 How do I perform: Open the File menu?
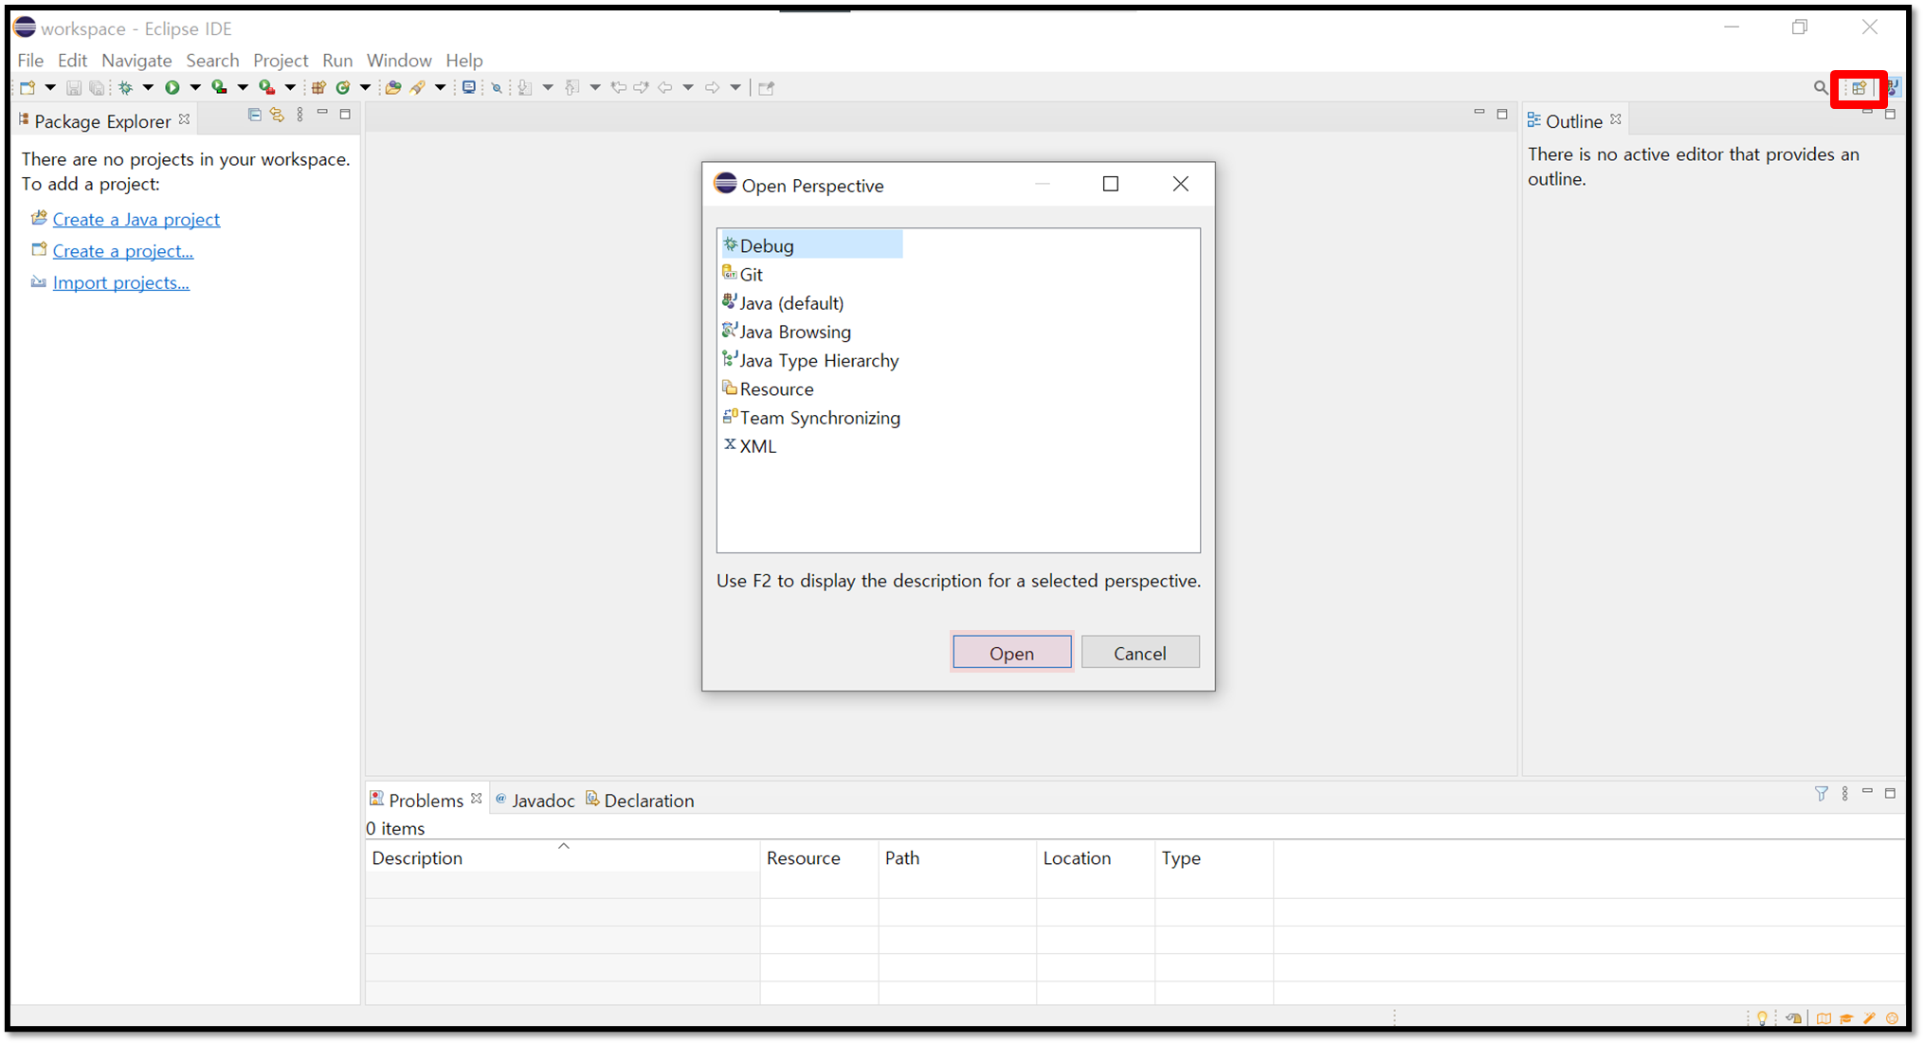click(30, 60)
